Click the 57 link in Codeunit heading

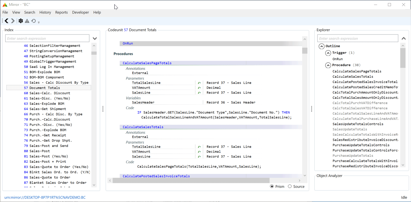click(126, 30)
